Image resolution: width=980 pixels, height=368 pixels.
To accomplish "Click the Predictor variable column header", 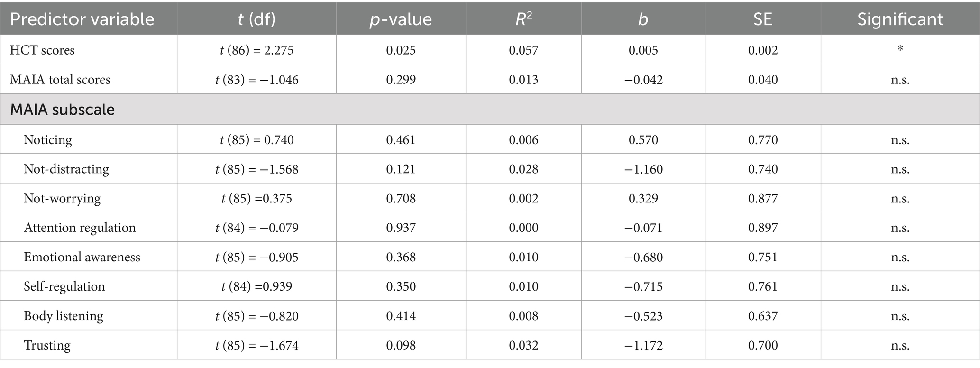I will pyautogui.click(x=82, y=19).
